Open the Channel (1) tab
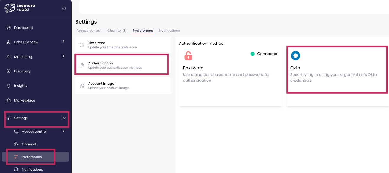This screenshot has height=173, width=389. point(117,31)
